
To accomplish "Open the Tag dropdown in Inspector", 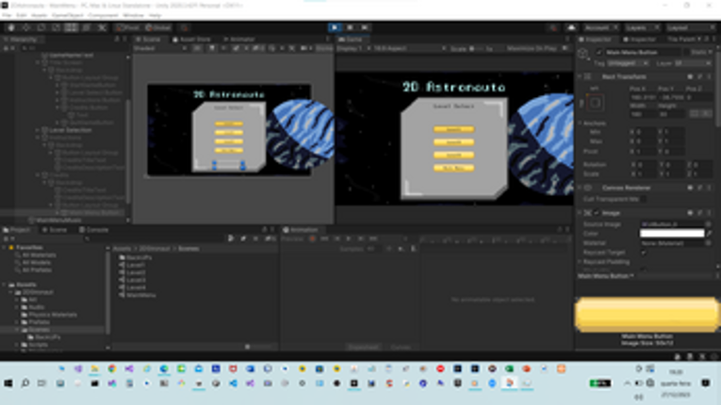I will [x=628, y=63].
